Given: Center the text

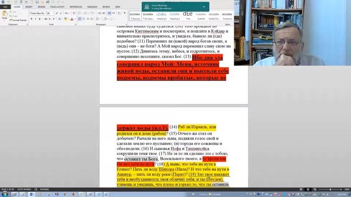Looking at the screenshot, I should tap(84, 19).
